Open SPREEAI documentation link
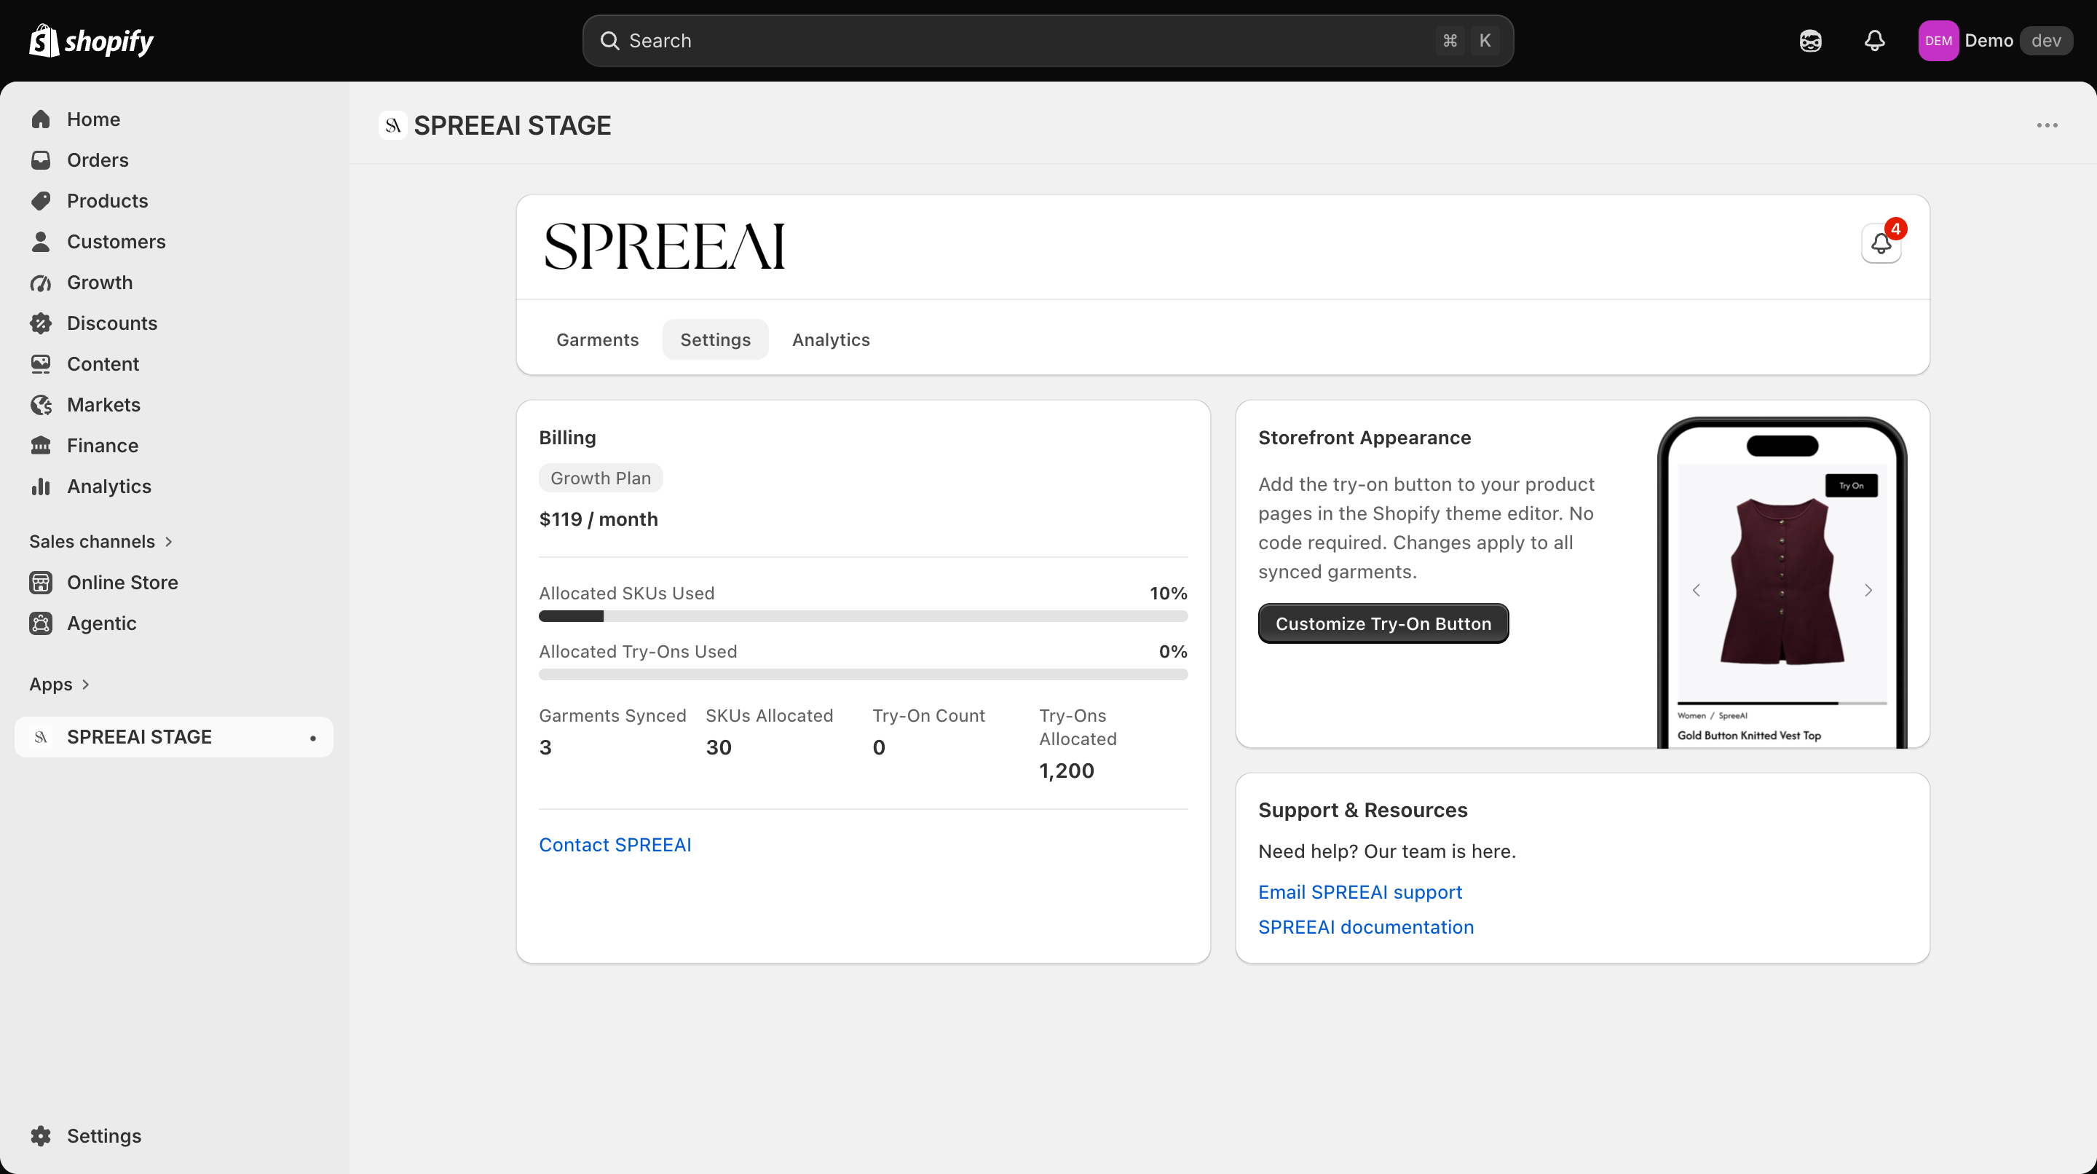 (x=1365, y=927)
